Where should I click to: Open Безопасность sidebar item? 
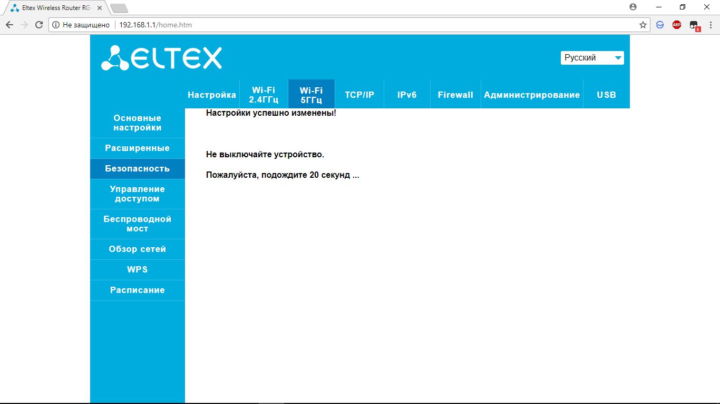[138, 169]
